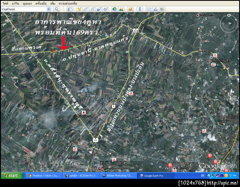The width and height of the screenshot is (240, 187).
Task: Select the Add Polygon tool
Action: tap(86, 9)
